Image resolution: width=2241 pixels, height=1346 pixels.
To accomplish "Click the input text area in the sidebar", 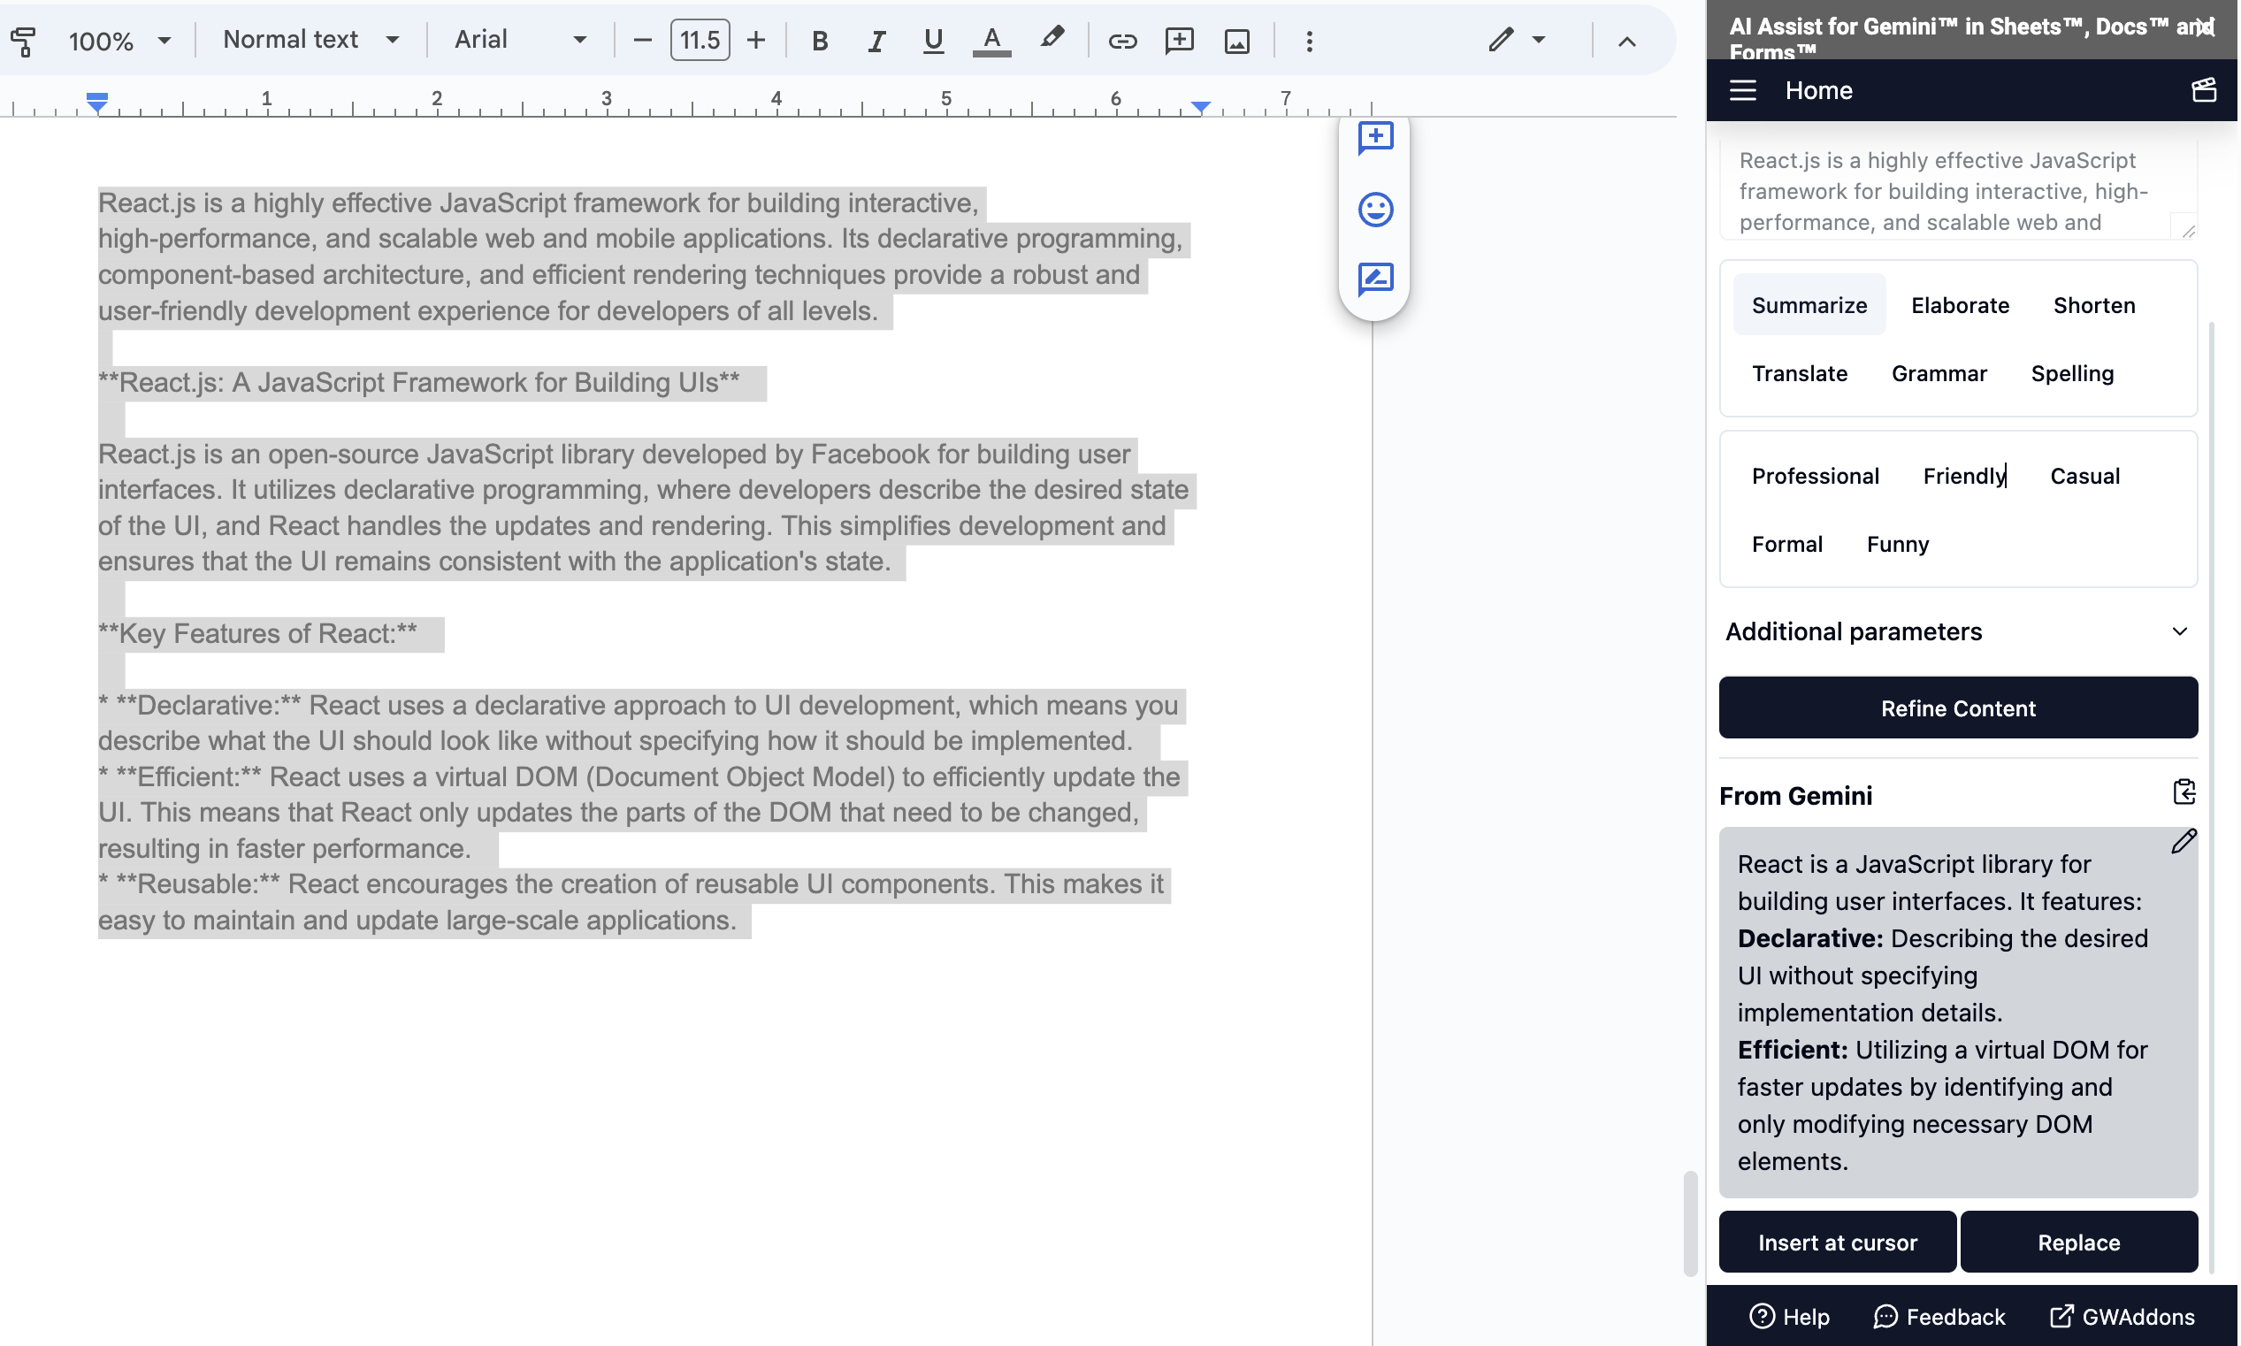I will click(1957, 190).
